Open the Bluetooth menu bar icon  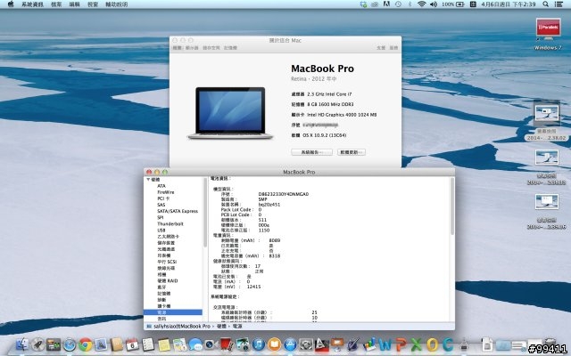(410, 4)
